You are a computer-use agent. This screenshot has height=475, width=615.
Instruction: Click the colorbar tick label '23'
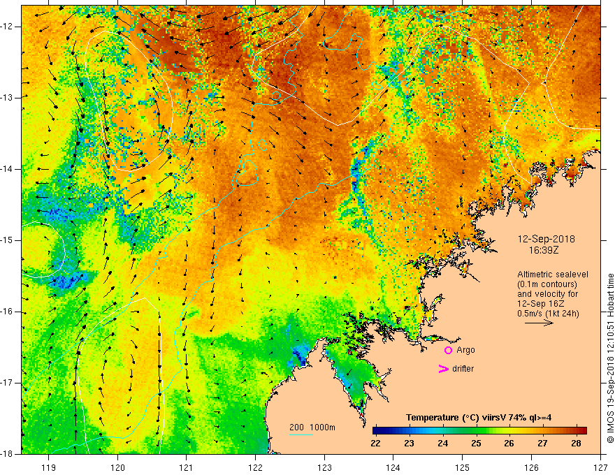(410, 444)
